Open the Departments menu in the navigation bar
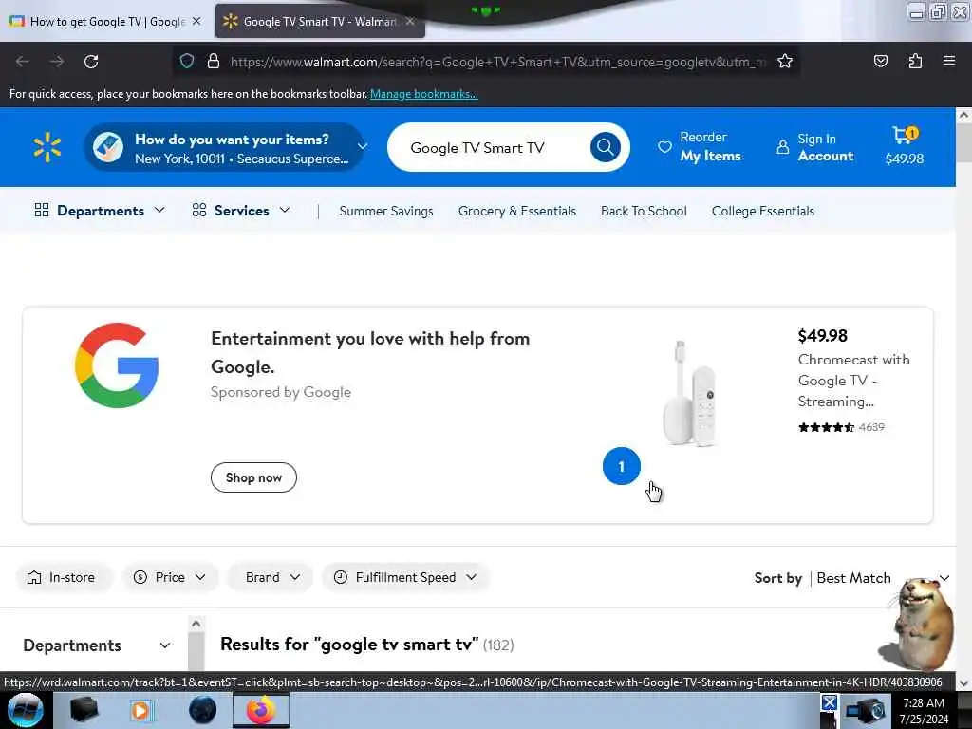Image resolution: width=972 pixels, height=729 pixels. [x=100, y=211]
